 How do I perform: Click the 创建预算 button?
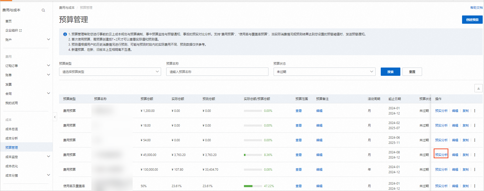(472, 20)
